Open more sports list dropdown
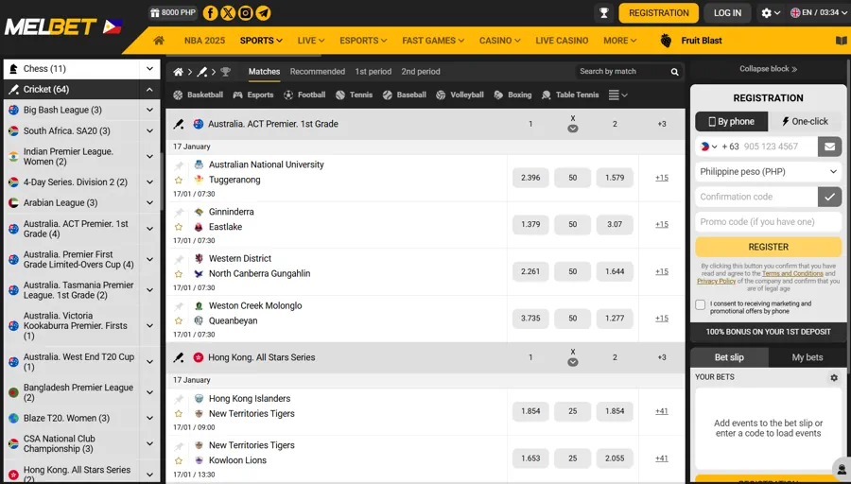This screenshot has width=851, height=484. pyautogui.click(x=617, y=95)
